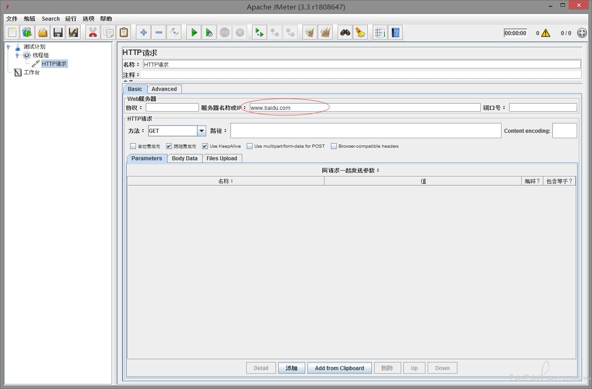Click the New test plan icon
Viewport: 592px width, 389px height.
(x=12, y=32)
